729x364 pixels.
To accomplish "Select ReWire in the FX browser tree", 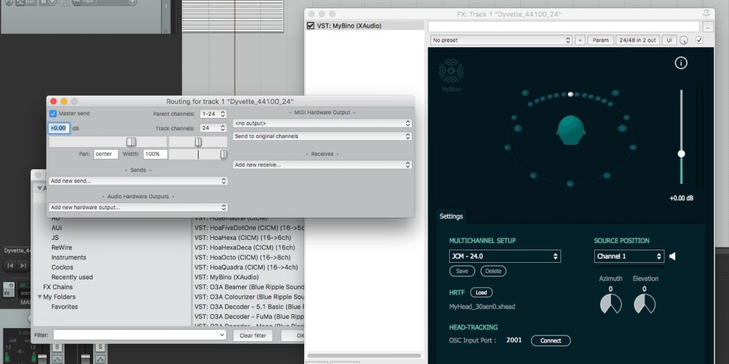I will (x=61, y=248).
